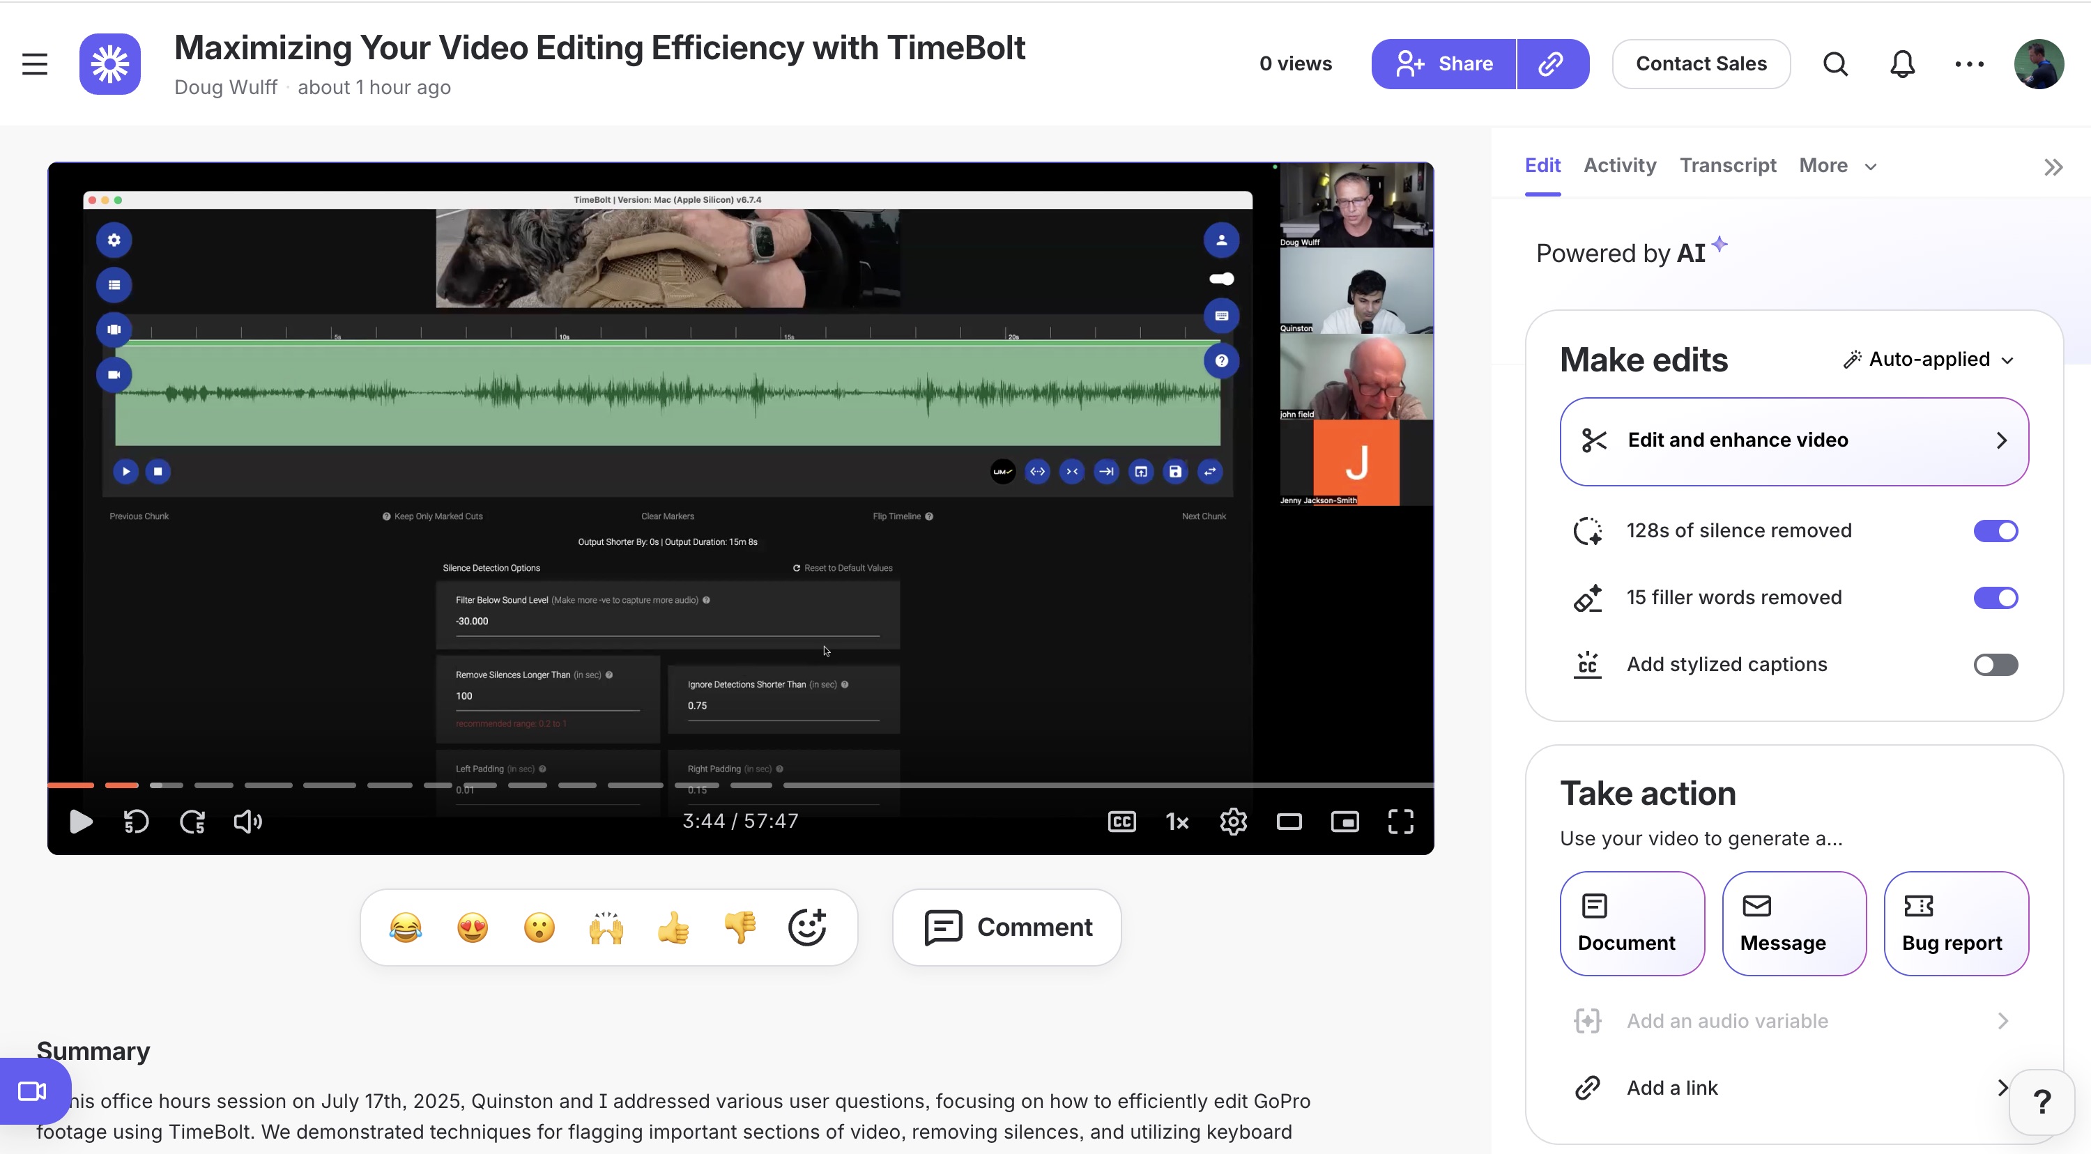The width and height of the screenshot is (2091, 1154).
Task: Click the closed captions CC icon
Action: 1121,822
